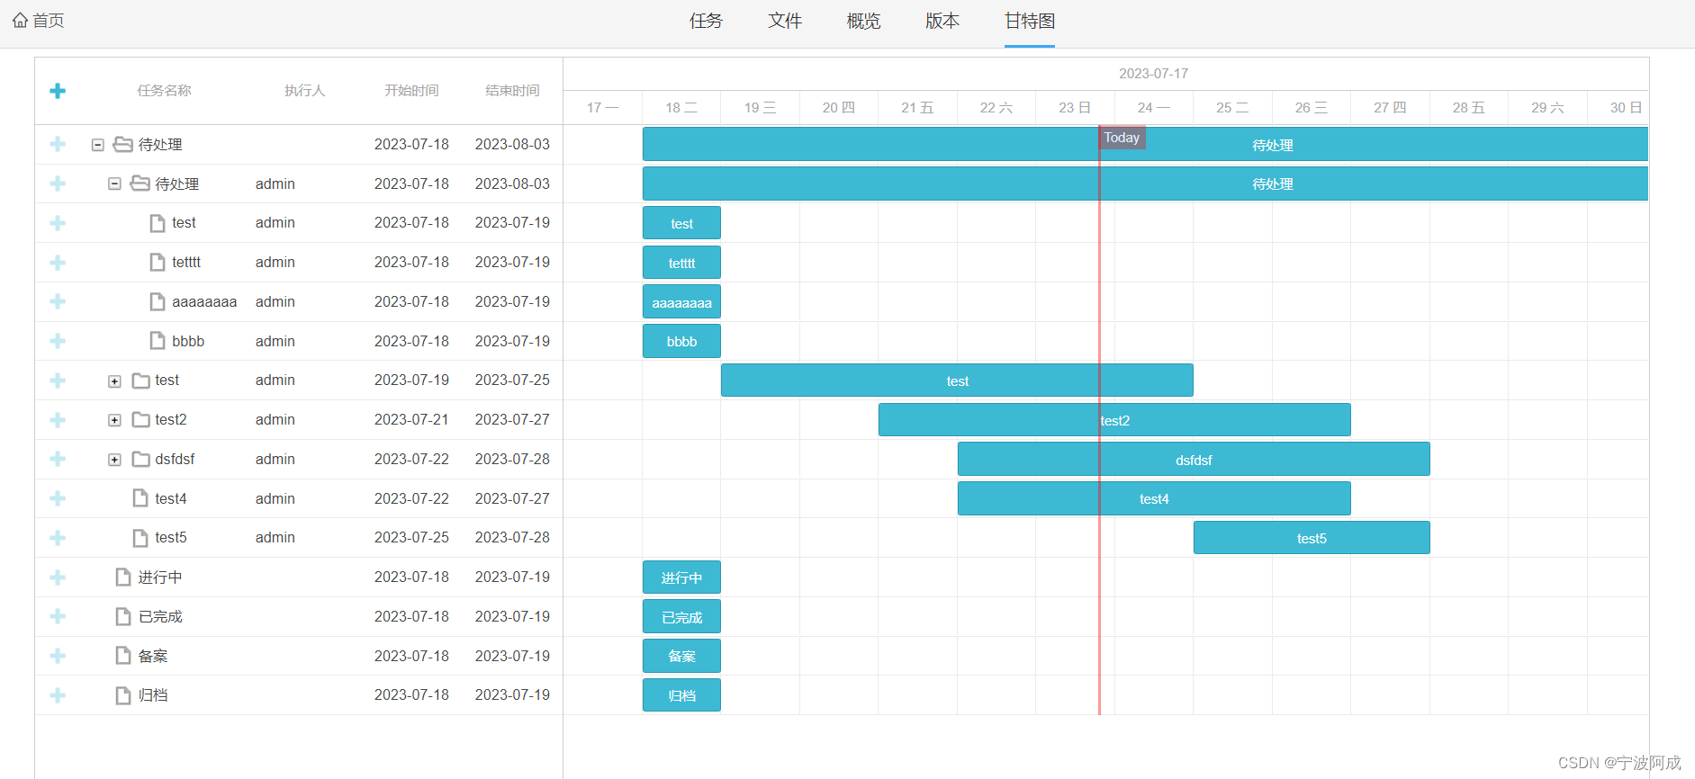This screenshot has width=1695, height=779.
Task: Click admin executor in dsfdsf row
Action: pyautogui.click(x=275, y=459)
